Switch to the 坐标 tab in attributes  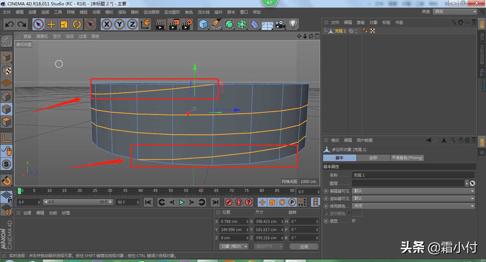pos(373,158)
